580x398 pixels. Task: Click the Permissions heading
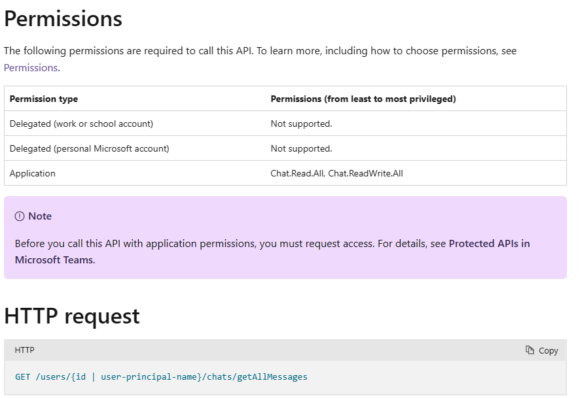63,18
